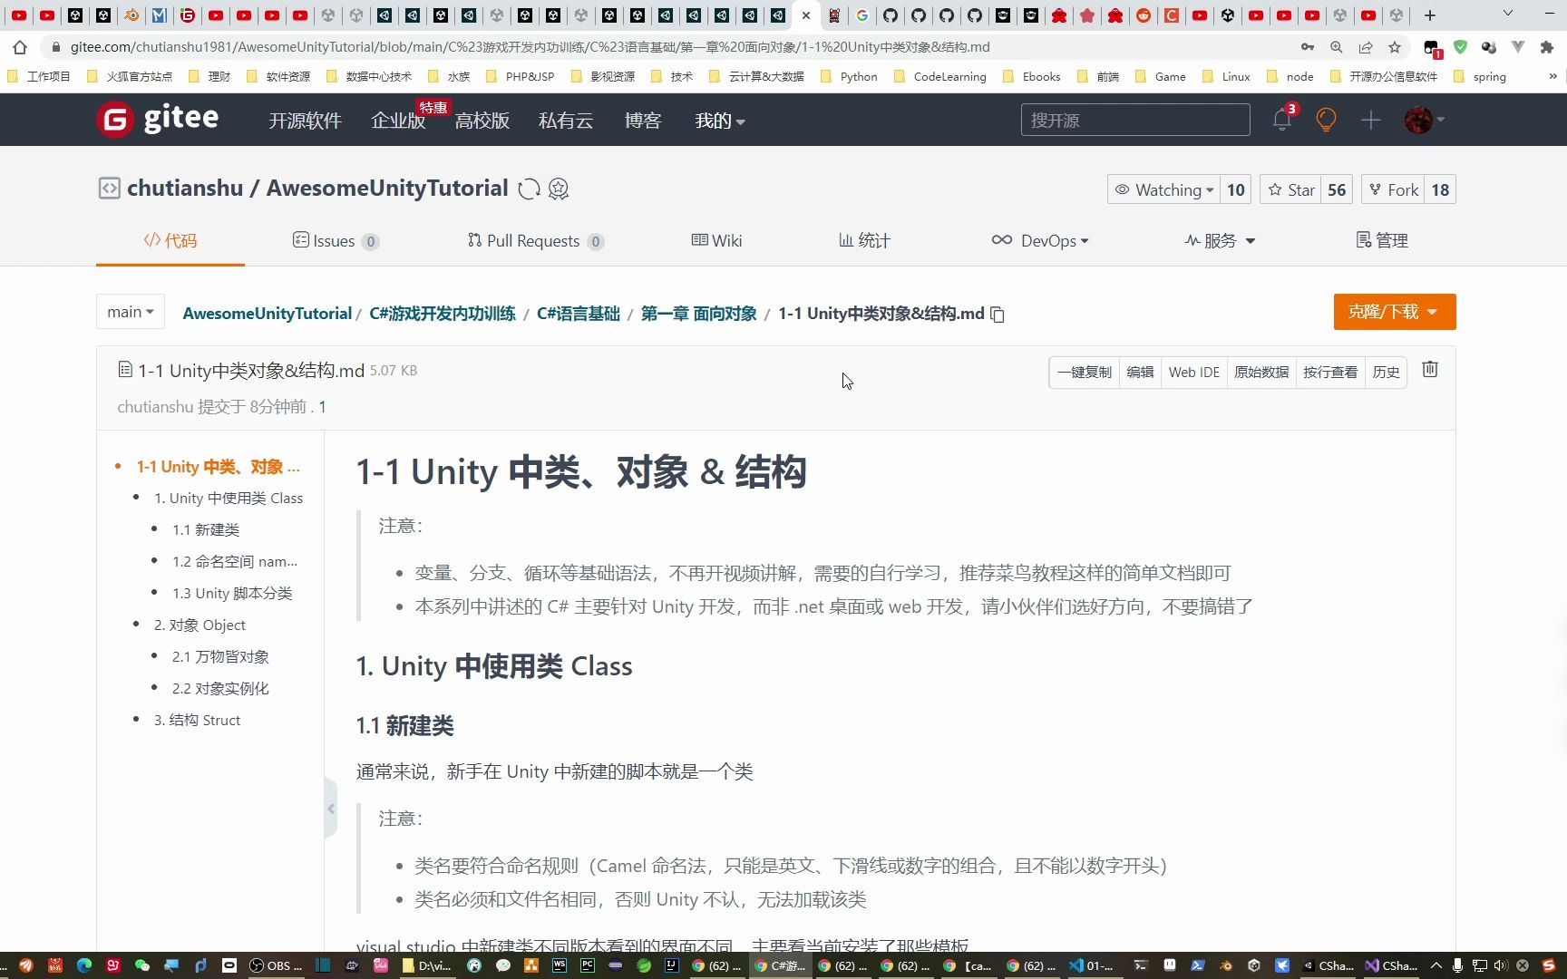
Task: Click the lightbulb icon in the Gitee navbar
Action: 1325,119
